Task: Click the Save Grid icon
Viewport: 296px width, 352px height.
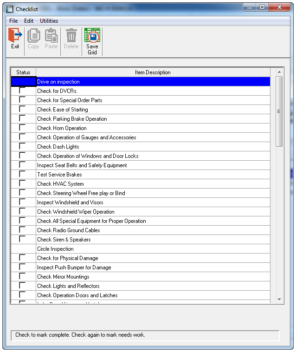Action: (92, 36)
